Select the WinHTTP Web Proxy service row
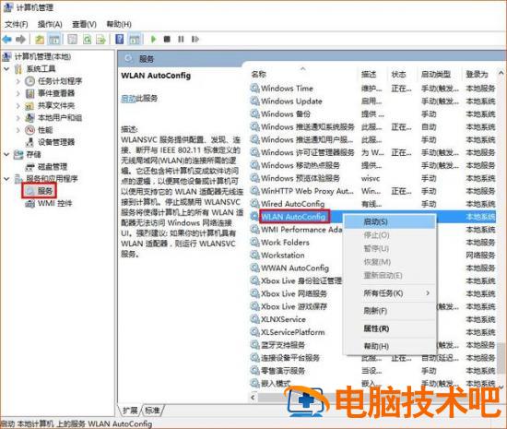The image size is (507, 429). point(372,191)
